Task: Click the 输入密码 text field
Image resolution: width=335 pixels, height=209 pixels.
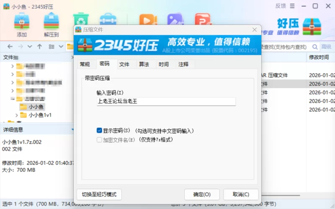Action: tap(166, 102)
